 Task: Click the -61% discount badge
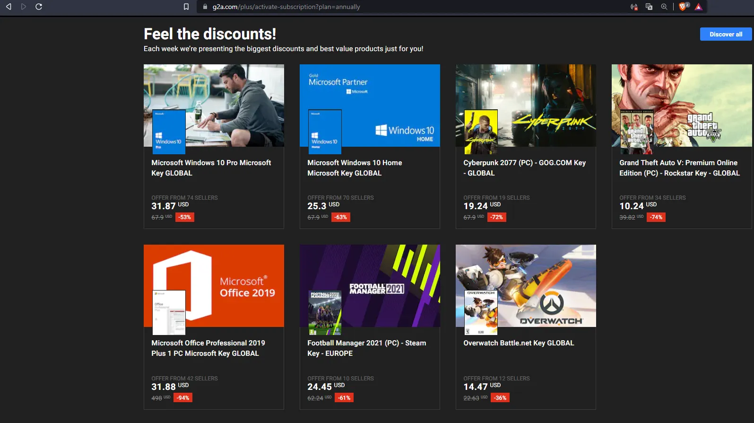[x=344, y=398]
